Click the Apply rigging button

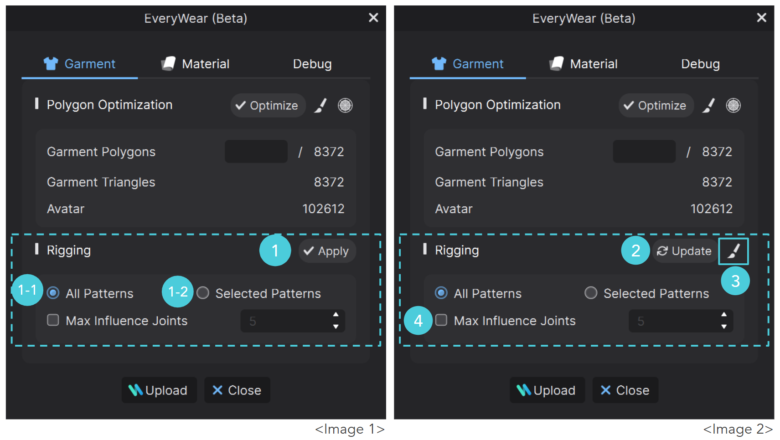(x=326, y=251)
